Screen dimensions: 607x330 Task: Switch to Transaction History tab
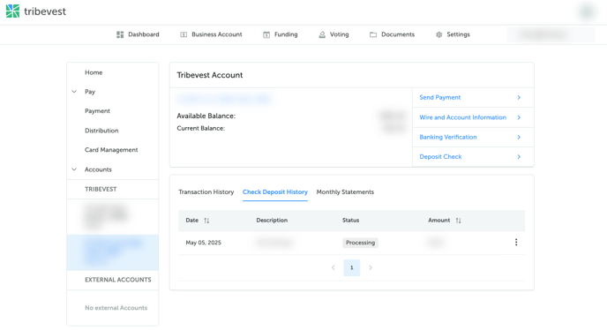[206, 192]
